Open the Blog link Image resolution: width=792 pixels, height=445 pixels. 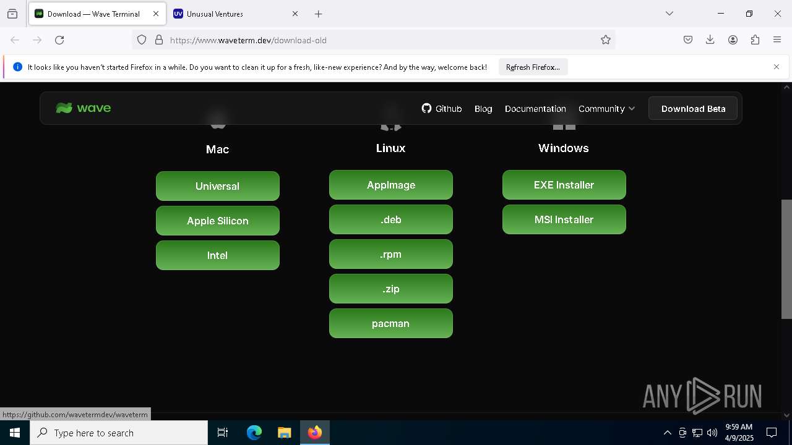coord(483,109)
